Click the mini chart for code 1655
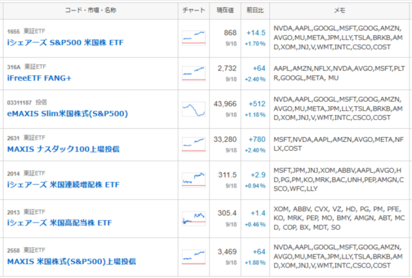This screenshot has height=278, width=412. point(194,38)
